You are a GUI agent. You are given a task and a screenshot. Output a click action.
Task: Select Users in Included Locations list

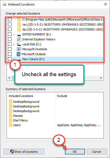tap(17, 125)
